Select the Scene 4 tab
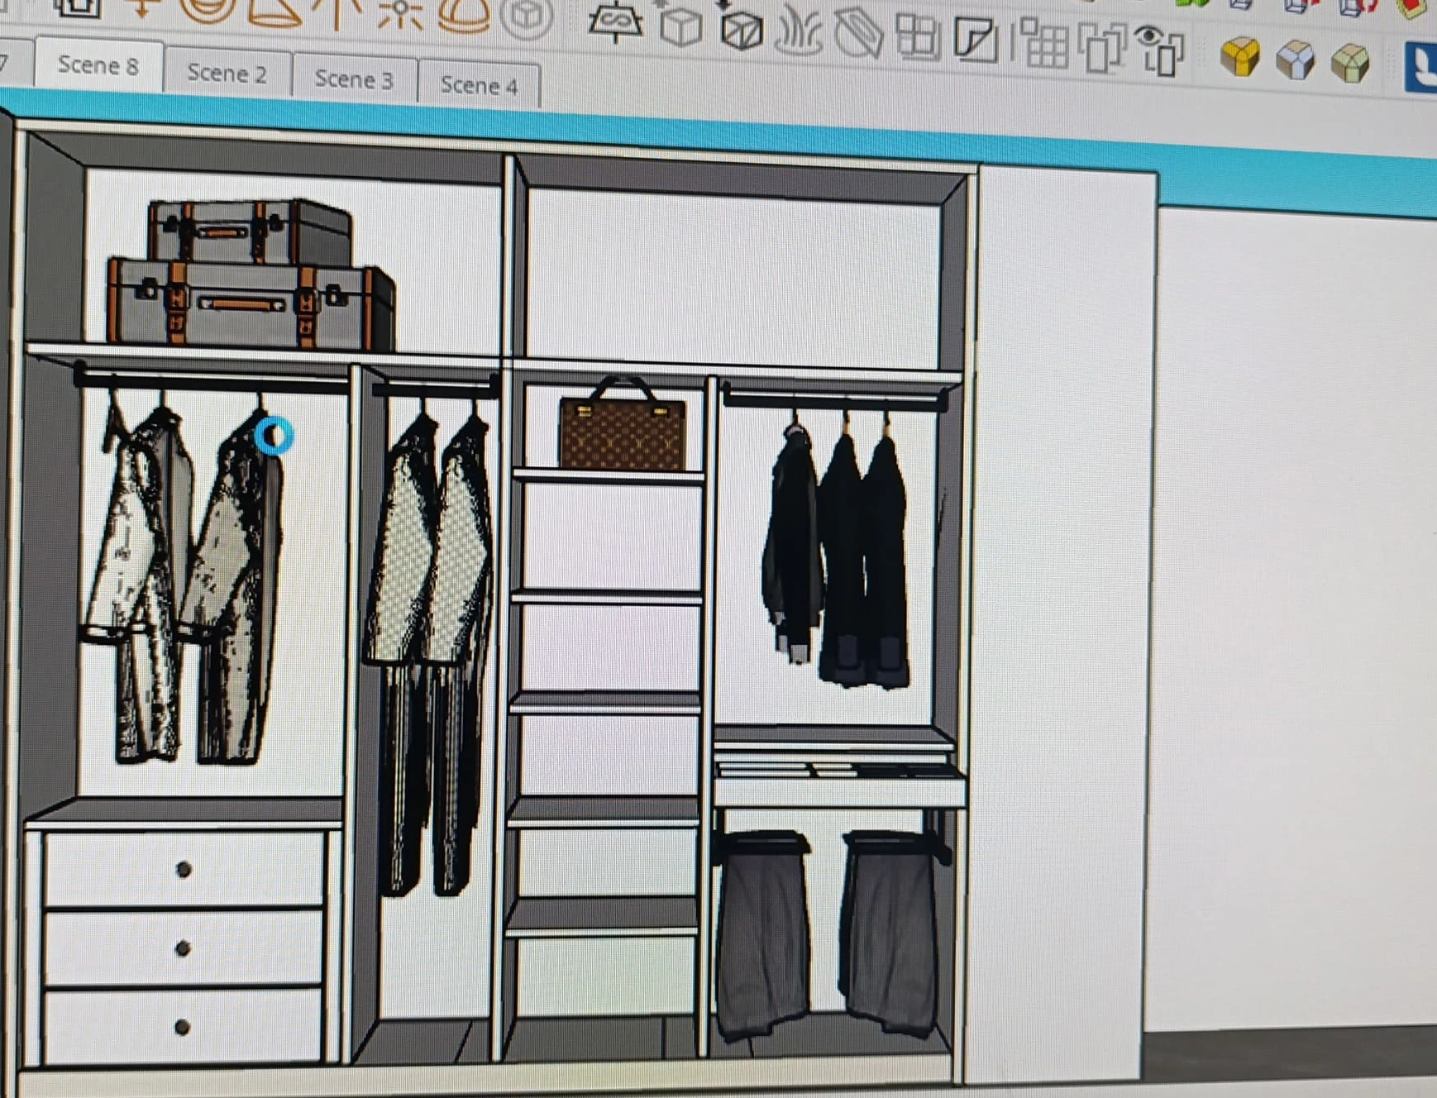This screenshot has width=1437, height=1098. [479, 85]
